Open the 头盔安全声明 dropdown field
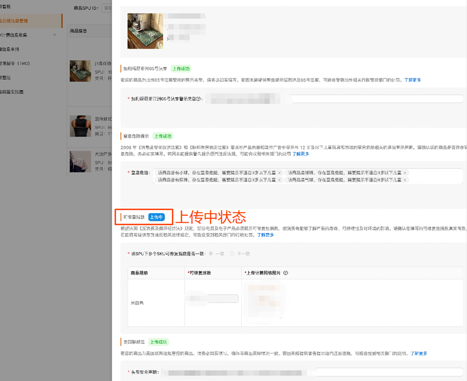The image size is (467, 381). (x=313, y=372)
